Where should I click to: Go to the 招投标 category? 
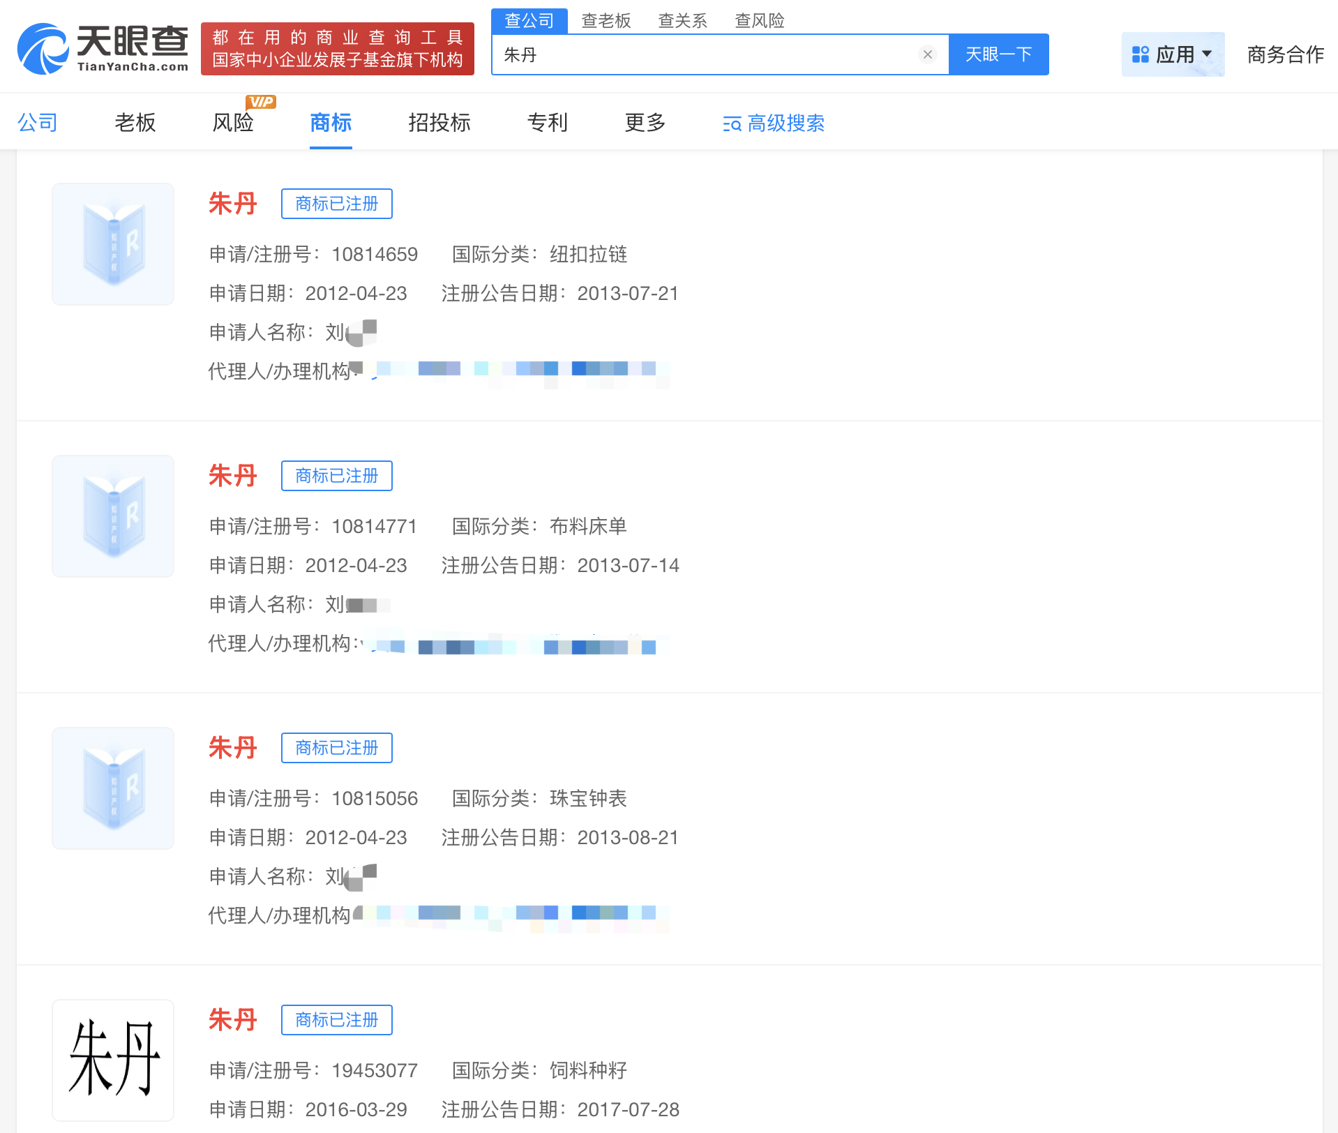(439, 123)
